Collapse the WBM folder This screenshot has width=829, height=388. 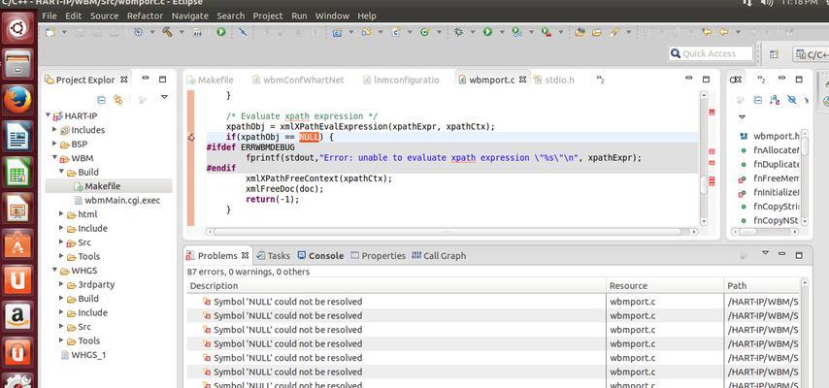pyautogui.click(x=54, y=157)
